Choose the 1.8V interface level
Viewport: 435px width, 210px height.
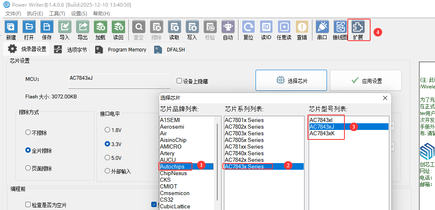pyautogui.click(x=107, y=130)
